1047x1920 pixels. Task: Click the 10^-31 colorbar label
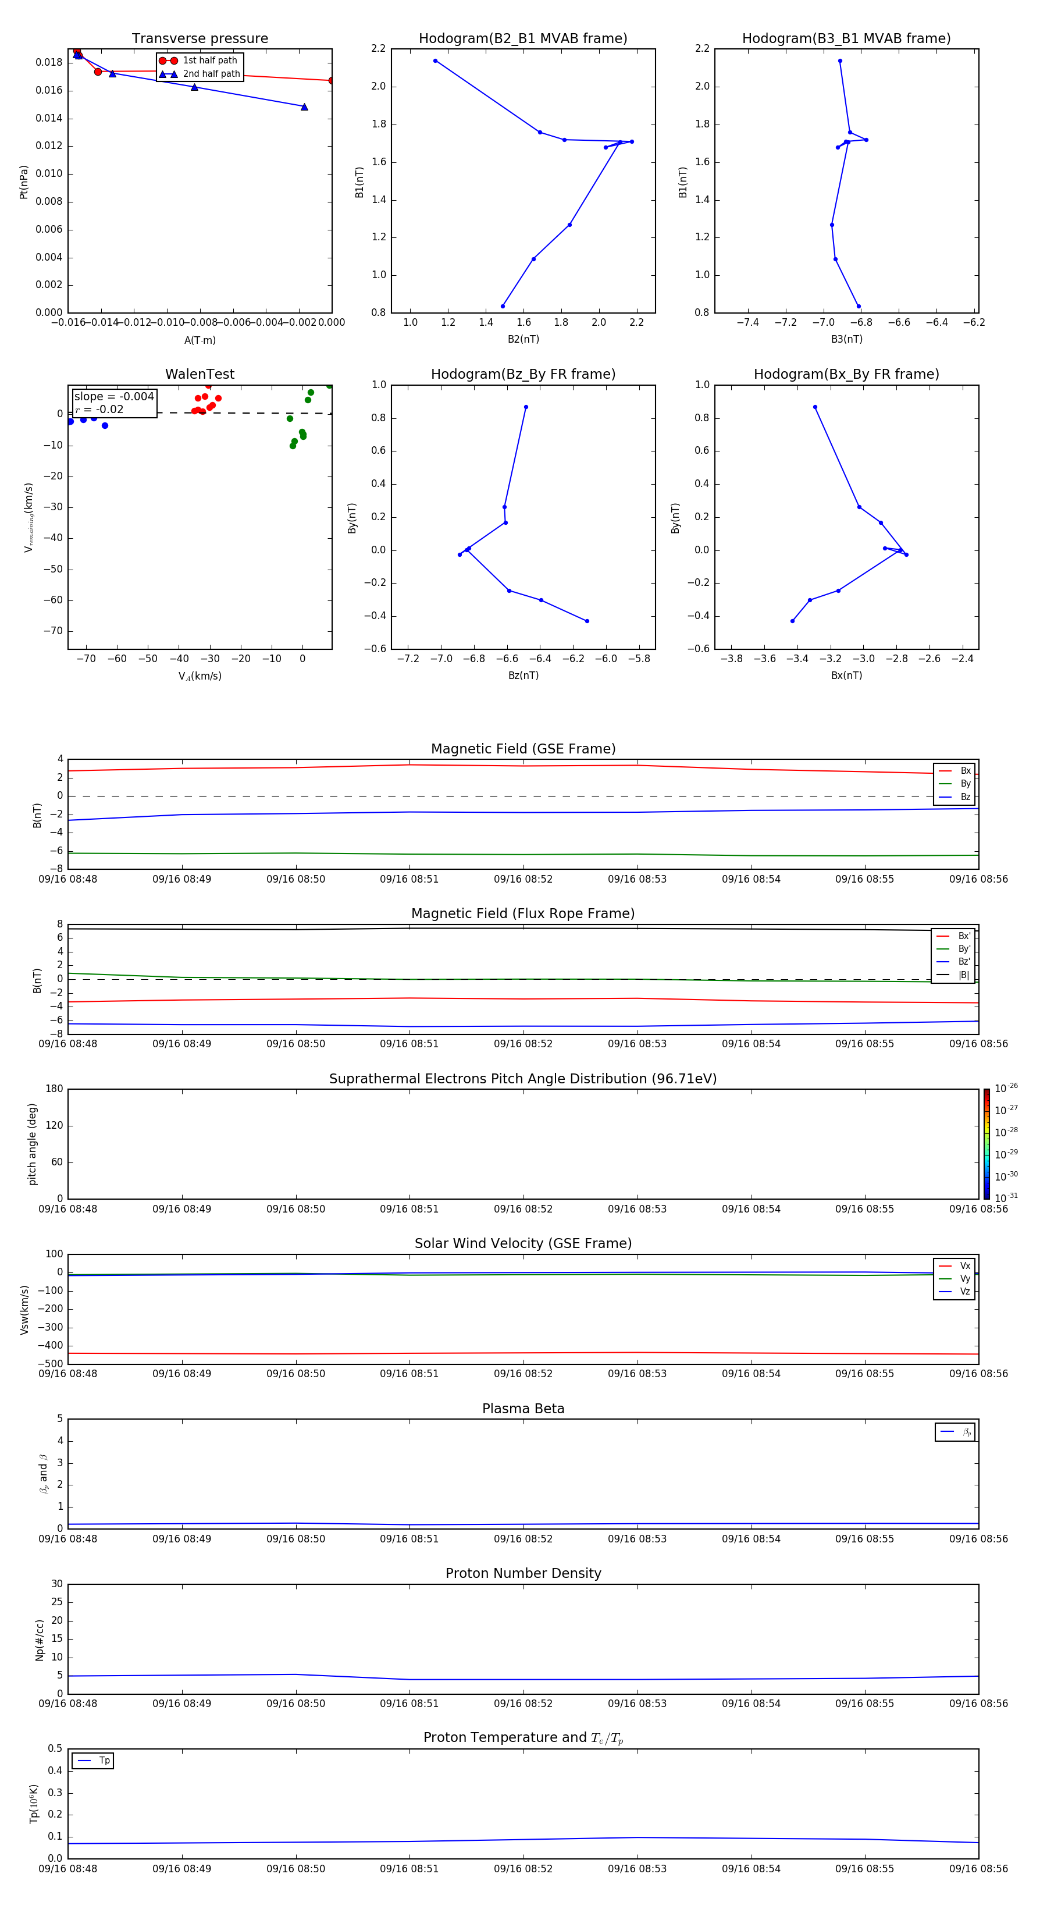(x=1007, y=1198)
